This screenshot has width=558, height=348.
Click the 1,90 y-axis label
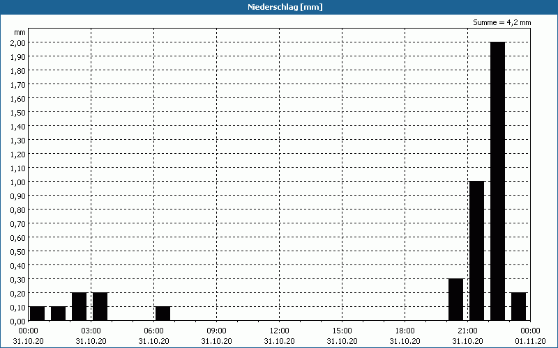19,56
